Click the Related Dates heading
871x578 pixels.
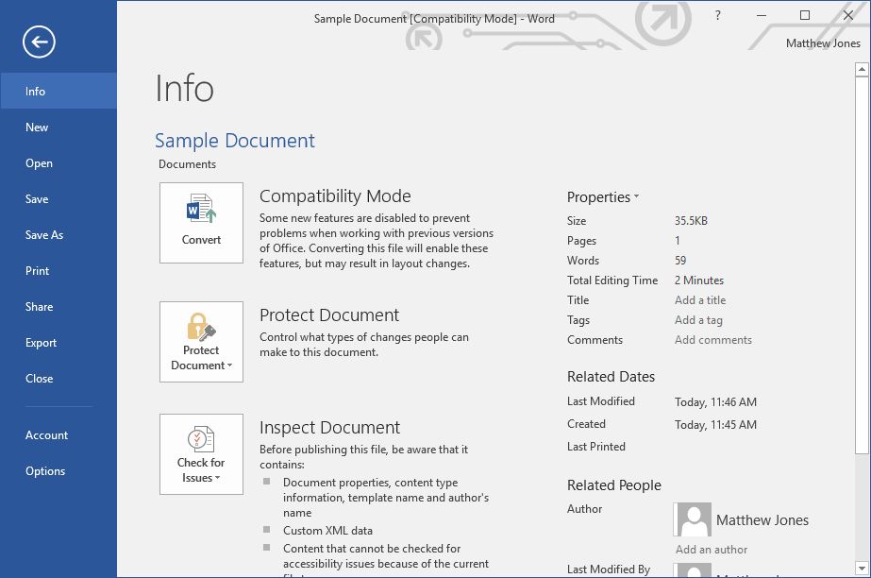(x=611, y=377)
